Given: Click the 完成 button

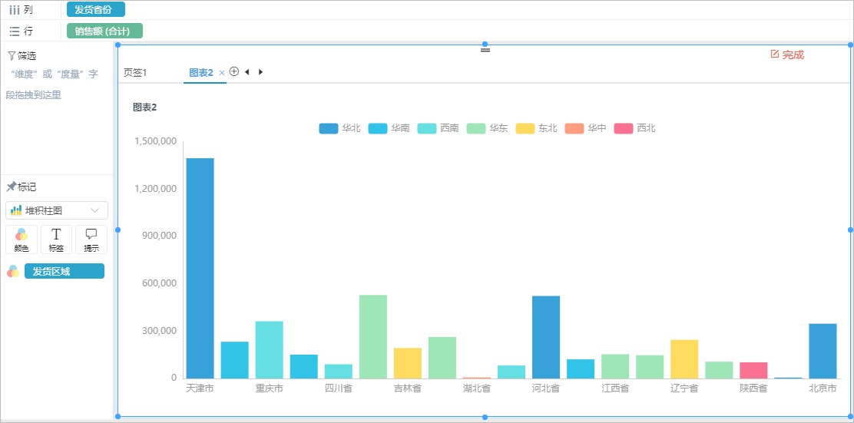Looking at the screenshot, I should pos(787,55).
